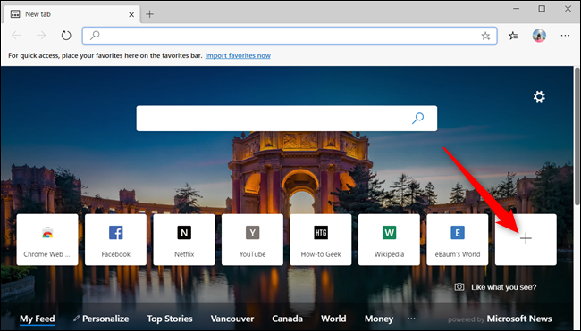Screen dimensions: 581x331
Task: Click Import favorites now link
Action: point(238,55)
